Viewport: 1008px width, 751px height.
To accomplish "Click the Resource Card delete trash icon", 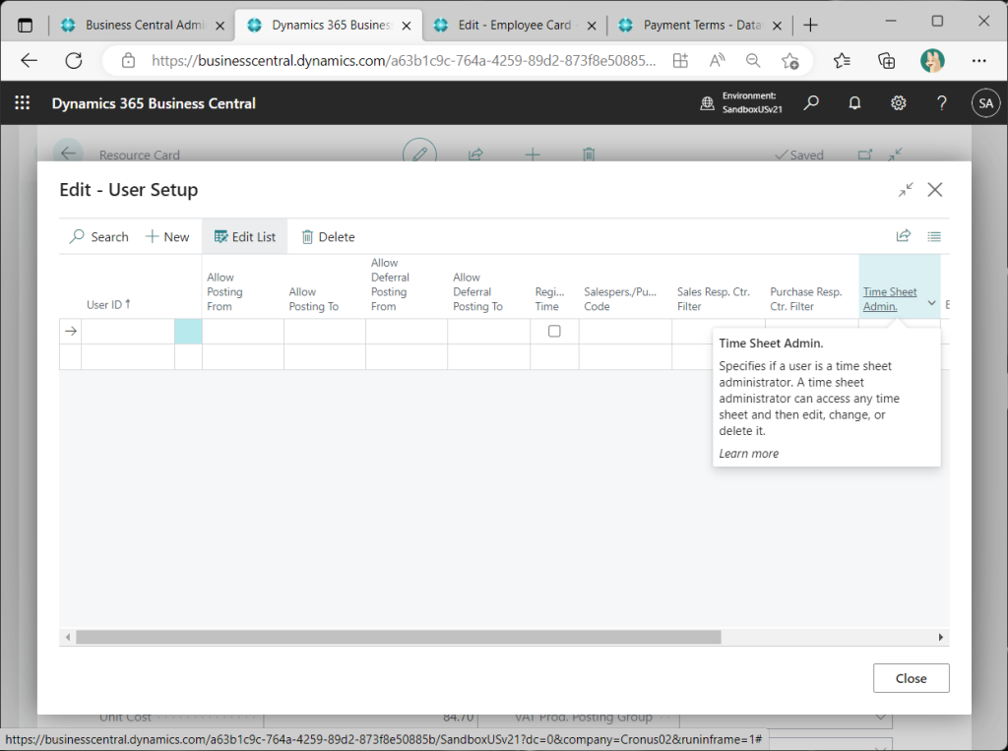I will coord(589,155).
